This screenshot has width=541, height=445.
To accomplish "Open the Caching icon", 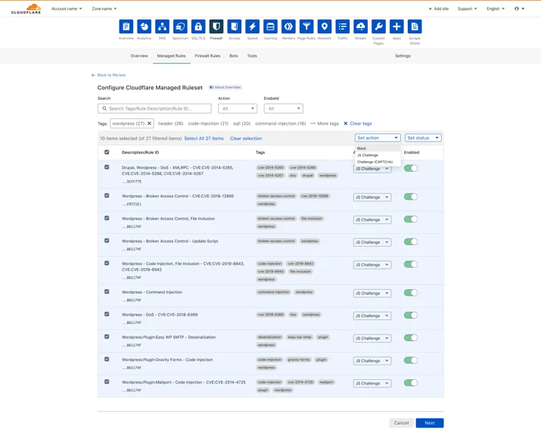I will [x=271, y=26].
